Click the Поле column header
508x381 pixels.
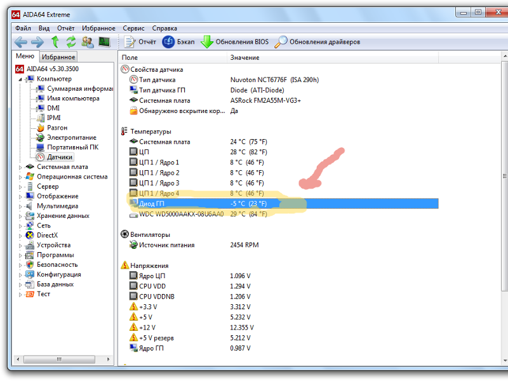click(172, 57)
